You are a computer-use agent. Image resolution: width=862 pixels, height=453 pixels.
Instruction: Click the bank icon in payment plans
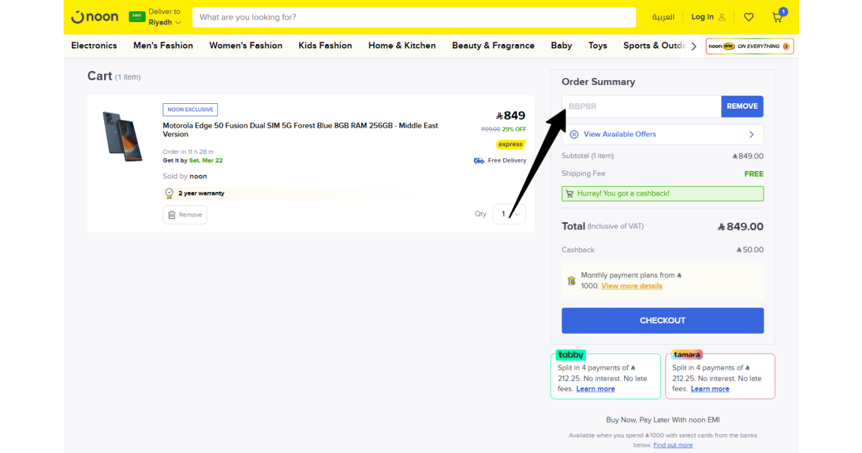pos(572,281)
